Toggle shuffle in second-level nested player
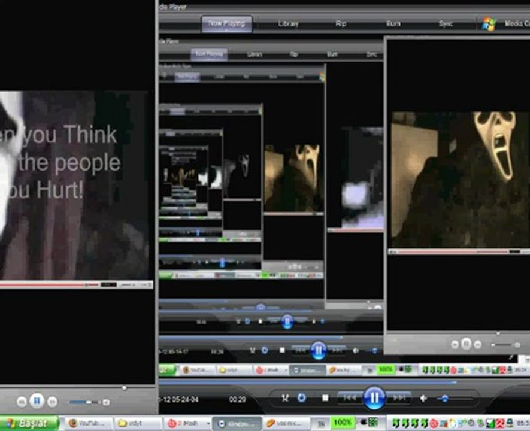Viewport: 530px width, 431px height. pos(253,351)
